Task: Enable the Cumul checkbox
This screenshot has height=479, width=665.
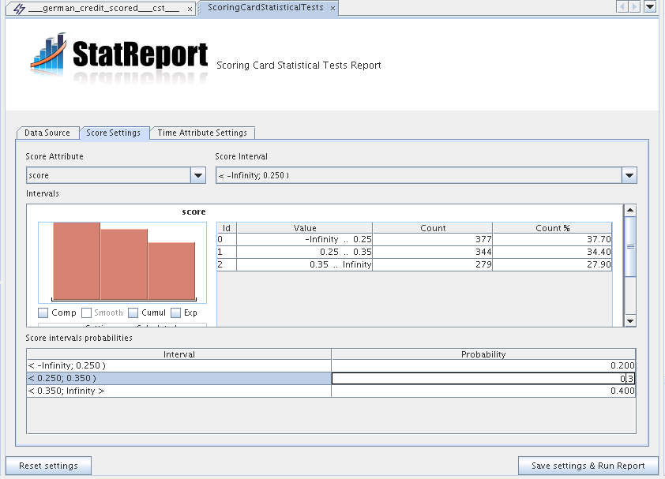Action: pos(133,312)
